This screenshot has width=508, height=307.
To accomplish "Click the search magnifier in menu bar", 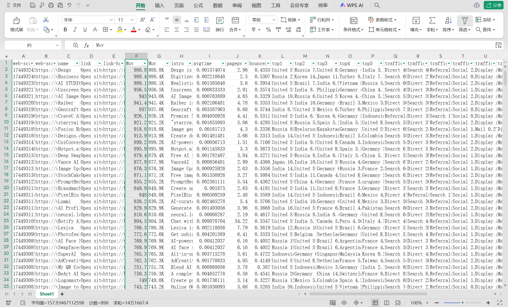I will (x=377, y=5).
